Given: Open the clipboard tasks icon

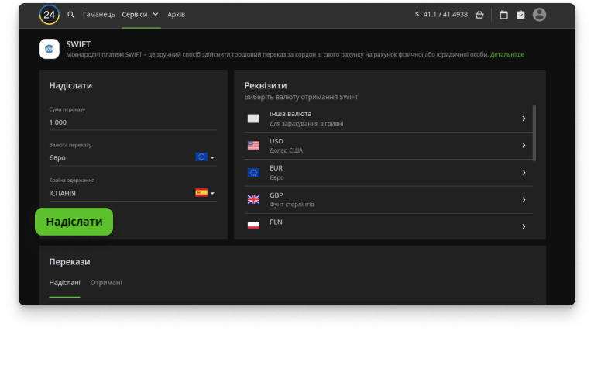Looking at the screenshot, I should click(x=520, y=15).
